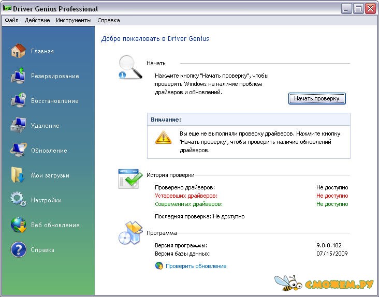Select Мои загрузки label in sidebar
The width and height of the screenshot is (379, 297).
tap(50, 175)
